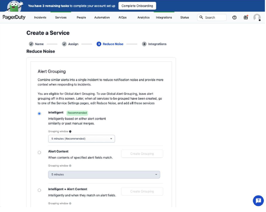Click the gift box what's new icon
The width and height of the screenshot is (266, 212).
click(246, 17)
